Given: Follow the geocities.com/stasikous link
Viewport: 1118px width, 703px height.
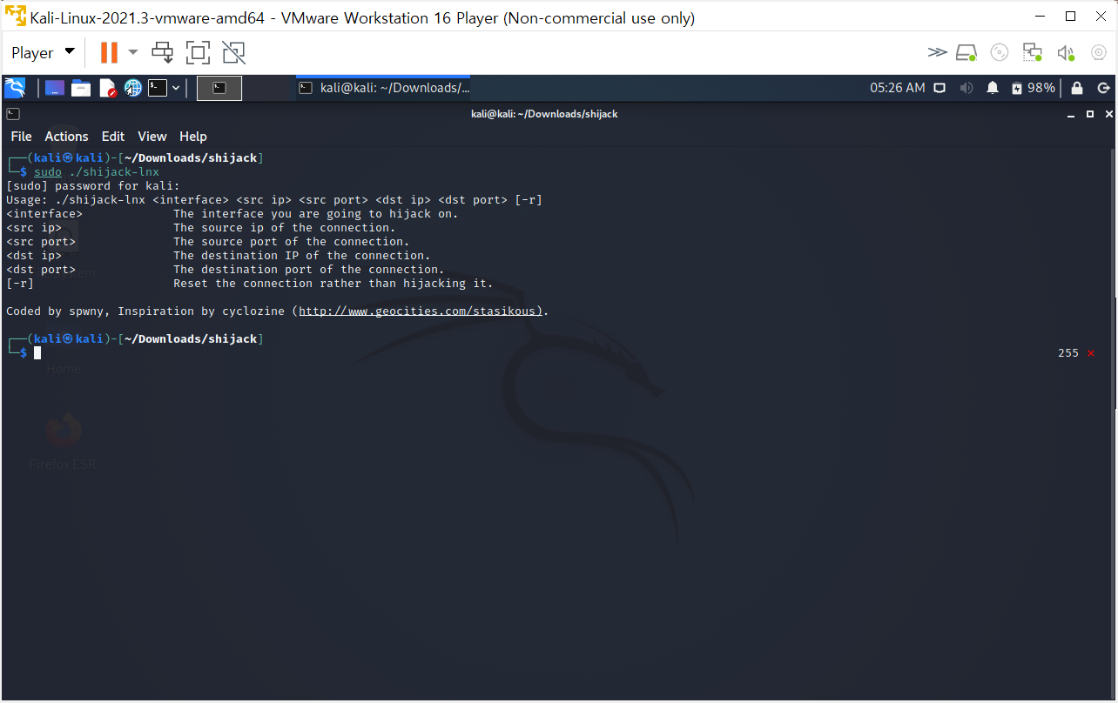Looking at the screenshot, I should tap(421, 311).
